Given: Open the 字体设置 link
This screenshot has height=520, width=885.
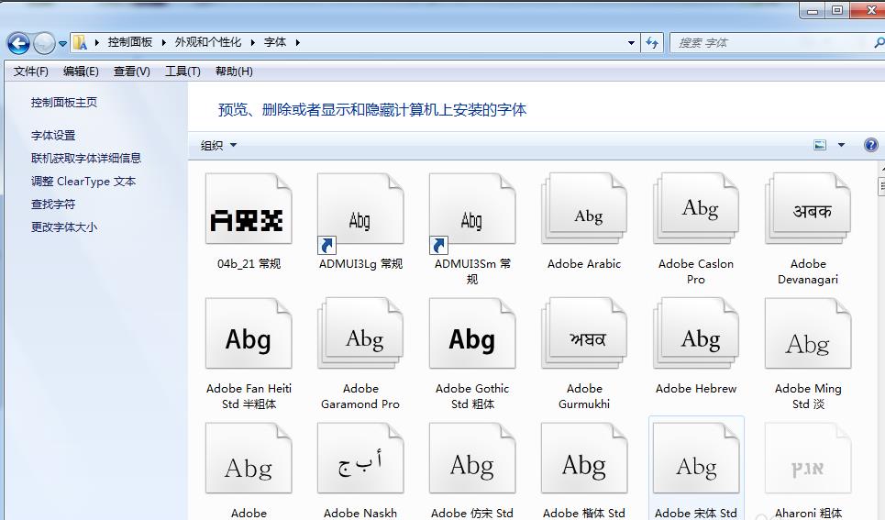Looking at the screenshot, I should [x=53, y=135].
